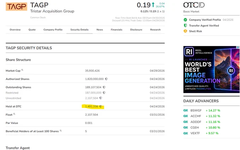Open the ACCMF daily advancer link

[196, 116]
